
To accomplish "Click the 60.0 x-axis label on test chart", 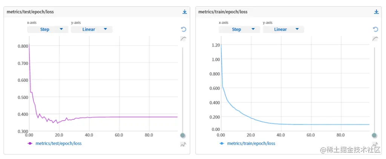I will [x=119, y=135].
